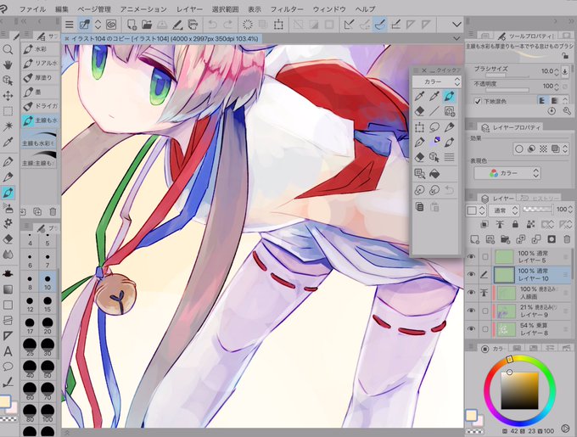Hide layer レイヤー 5 via eye icon

tap(471, 256)
